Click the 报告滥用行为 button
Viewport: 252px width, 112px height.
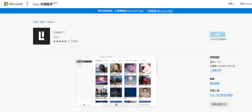pyautogui.click(x=219, y=104)
